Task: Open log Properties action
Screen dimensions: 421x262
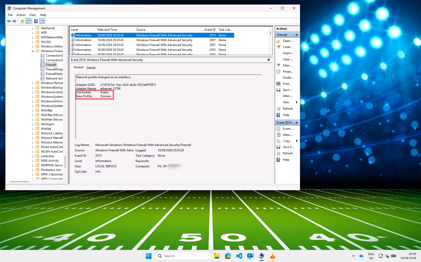Action: [287, 72]
